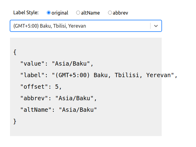
Task: Click the "label" key in JSON output
Action: click(32, 75)
